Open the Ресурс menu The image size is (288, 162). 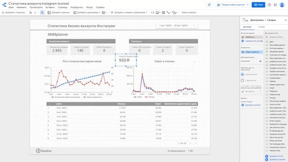coord(90,7)
